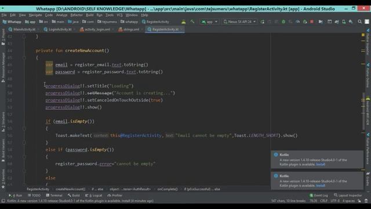This screenshot has height=209, width=371.
Task: Open the File menu
Action: (4, 15)
